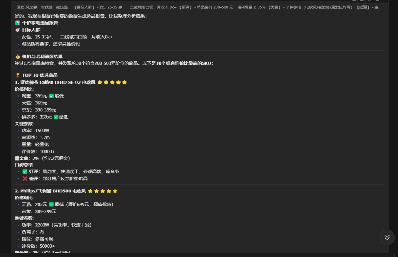Click the '价格与毛利筛选结果' heading
Screen dimensions: 398x257
(39, 56)
